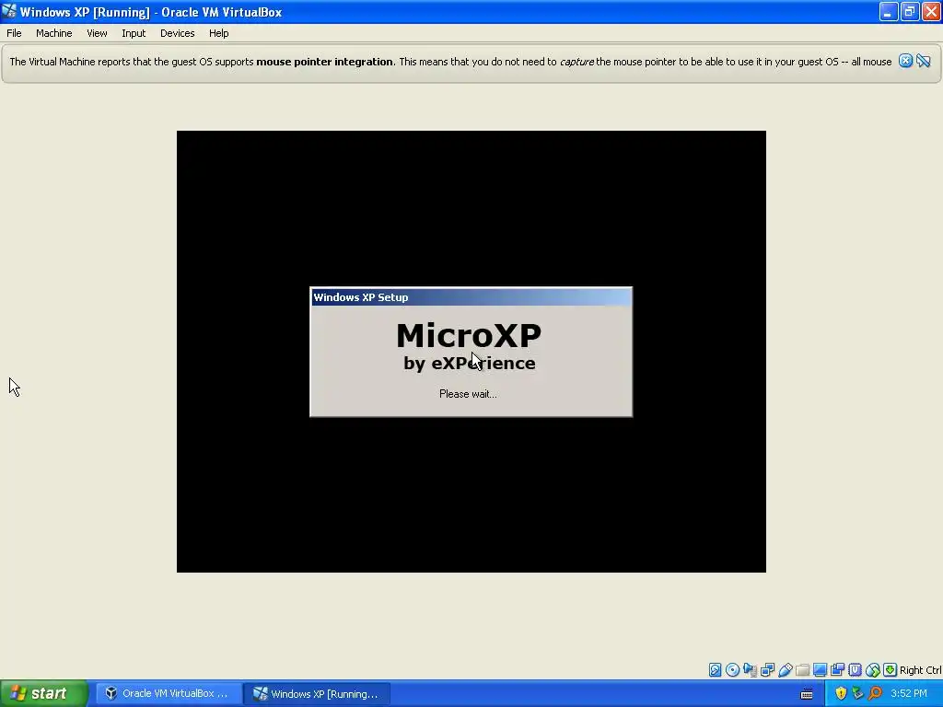
Task: Click the on-screen keyboard taskbar icon
Action: click(807, 694)
